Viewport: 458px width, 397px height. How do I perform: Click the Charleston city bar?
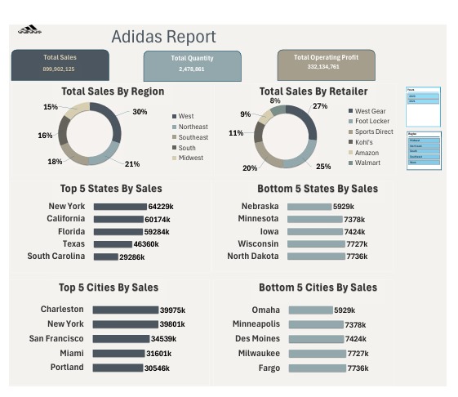(x=126, y=310)
